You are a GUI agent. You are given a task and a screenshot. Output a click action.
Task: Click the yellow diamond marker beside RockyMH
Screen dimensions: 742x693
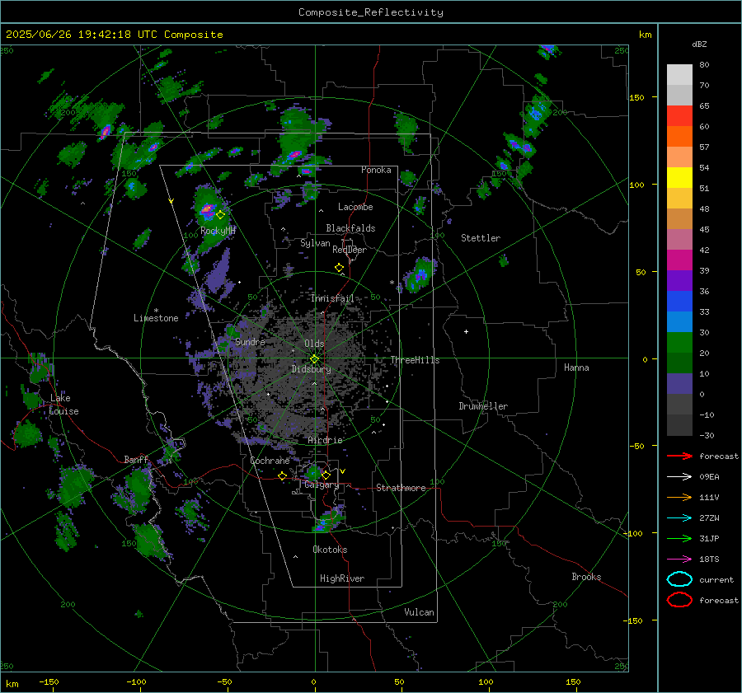point(220,215)
